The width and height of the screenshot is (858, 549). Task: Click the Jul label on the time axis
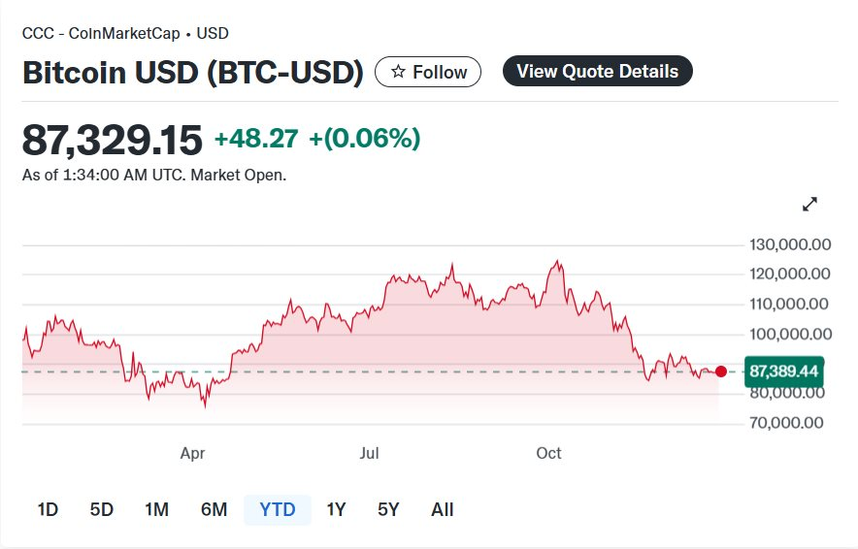click(369, 453)
